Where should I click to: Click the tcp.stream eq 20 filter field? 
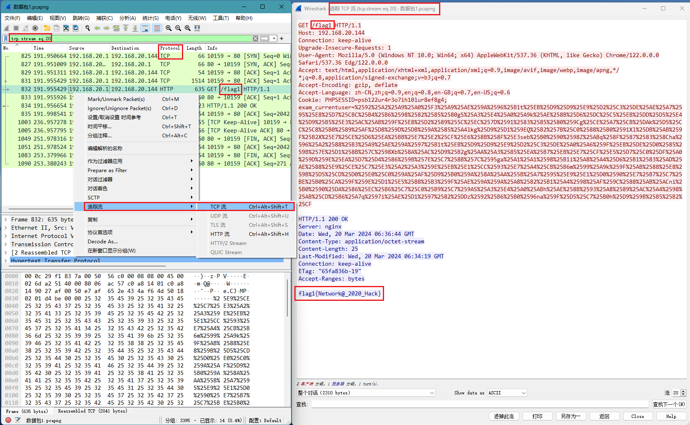pos(130,38)
